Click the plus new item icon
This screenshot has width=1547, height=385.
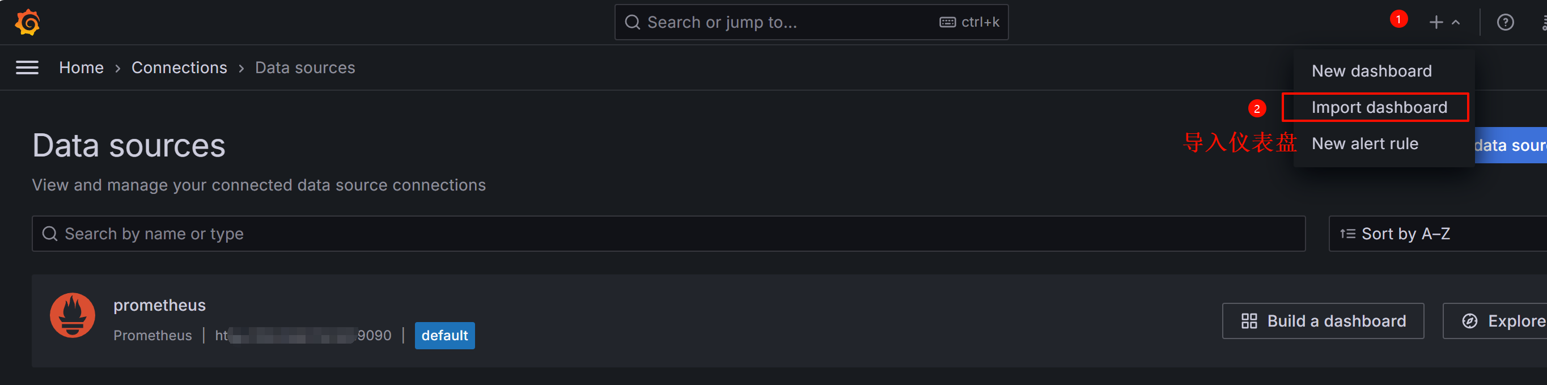(x=1435, y=23)
